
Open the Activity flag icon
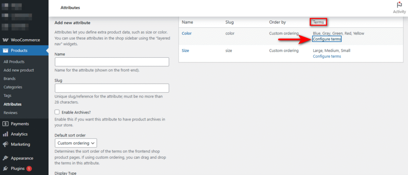(399, 5)
